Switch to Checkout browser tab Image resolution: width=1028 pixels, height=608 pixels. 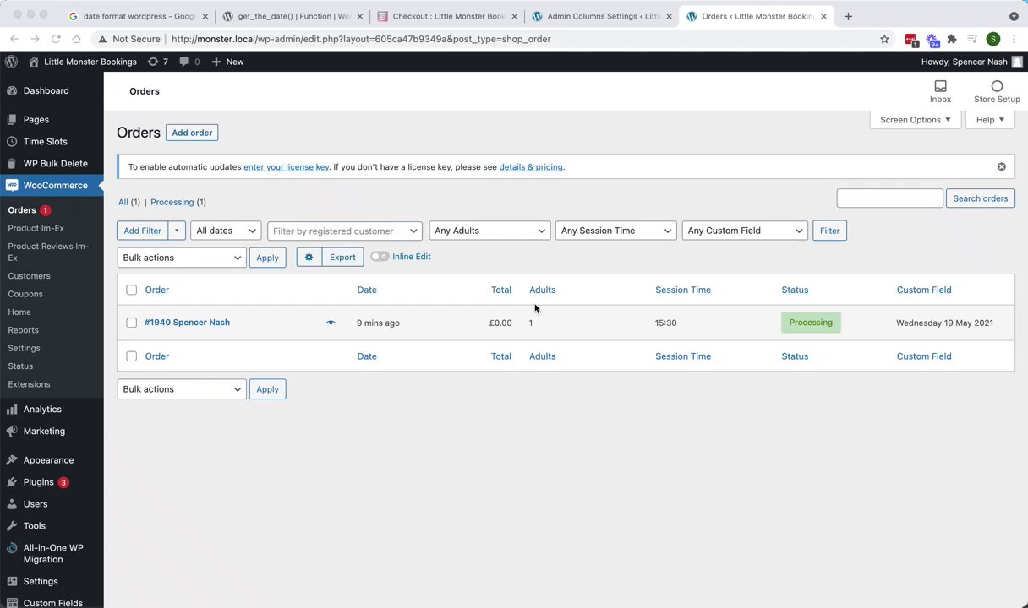(448, 16)
